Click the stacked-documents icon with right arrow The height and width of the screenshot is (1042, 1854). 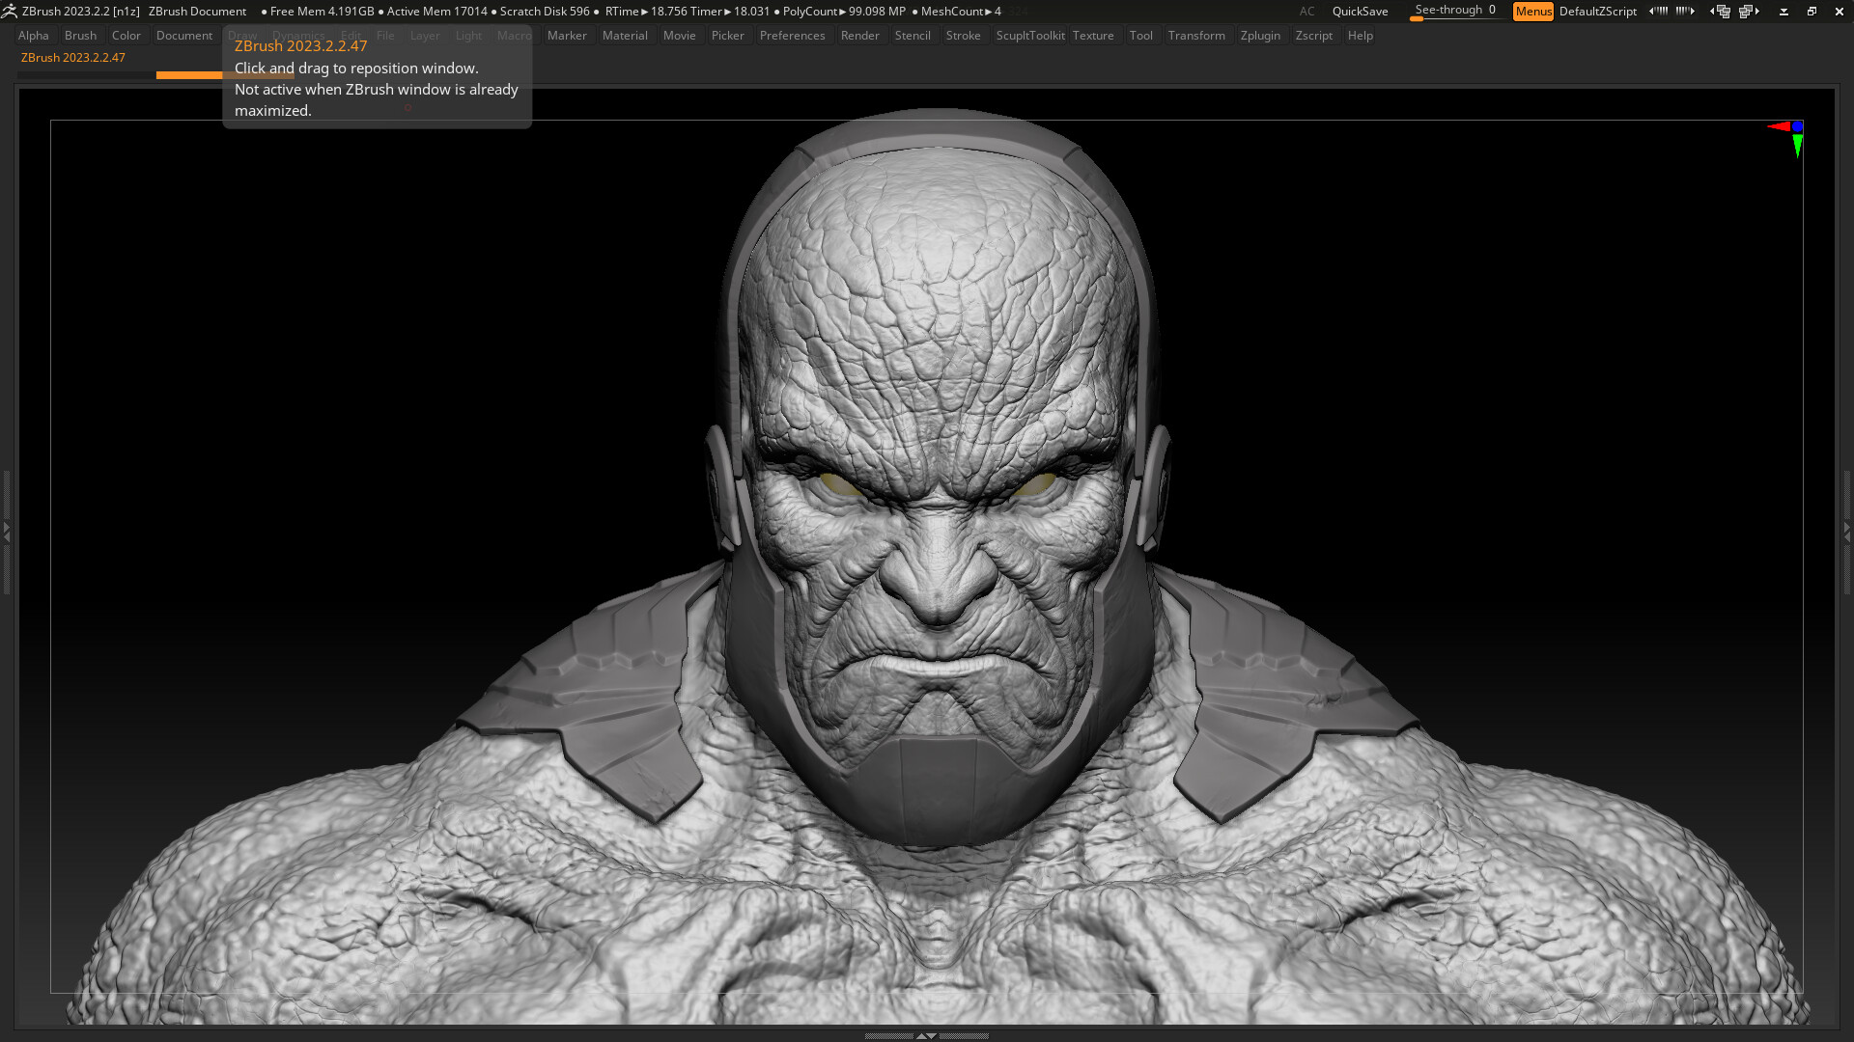[x=1748, y=11]
